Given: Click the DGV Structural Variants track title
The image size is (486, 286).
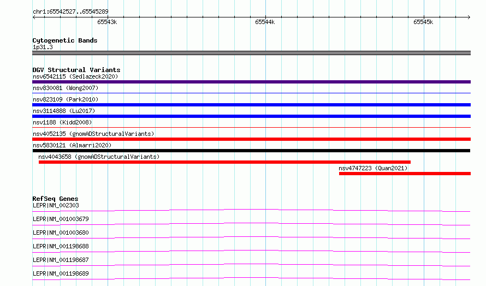Looking at the screenshot, I should point(76,70).
